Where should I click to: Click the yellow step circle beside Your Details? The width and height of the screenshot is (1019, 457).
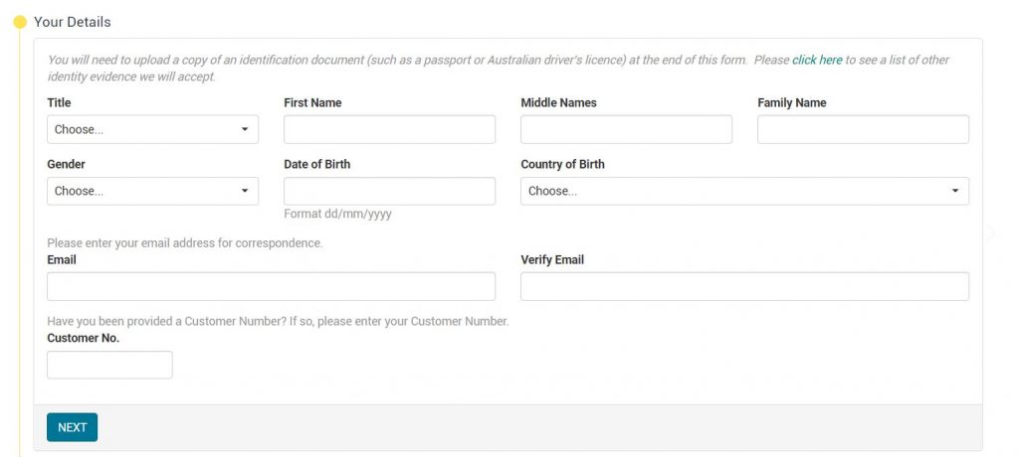click(x=20, y=22)
